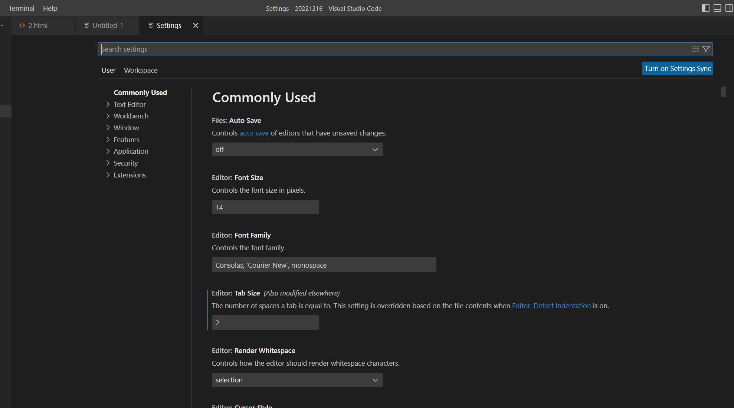
Task: Click the Font Size input field
Action: click(x=265, y=207)
